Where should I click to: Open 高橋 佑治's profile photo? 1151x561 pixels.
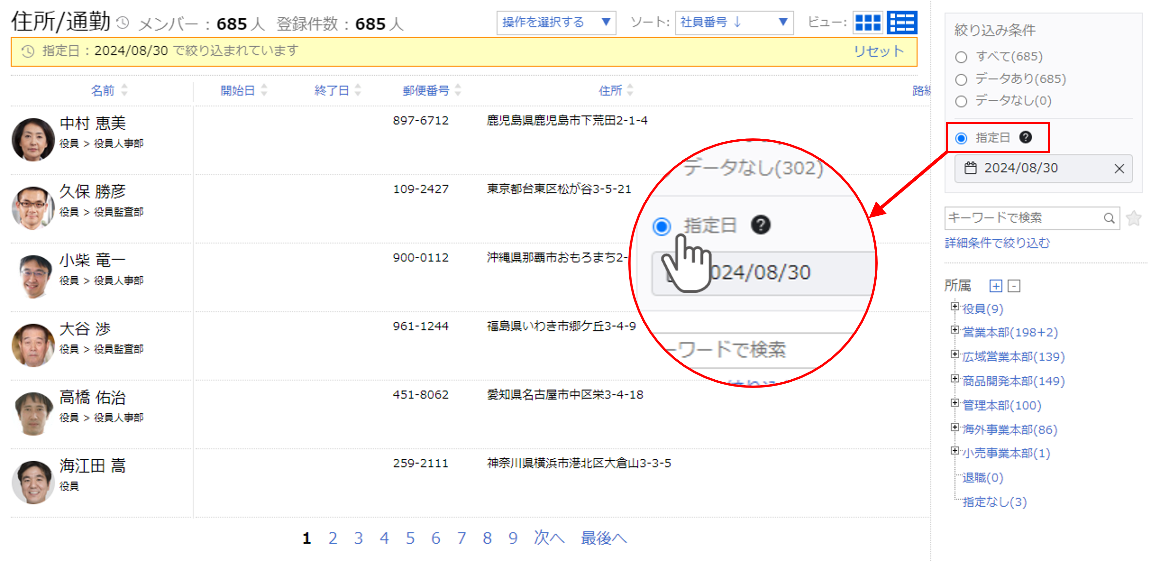point(33,414)
